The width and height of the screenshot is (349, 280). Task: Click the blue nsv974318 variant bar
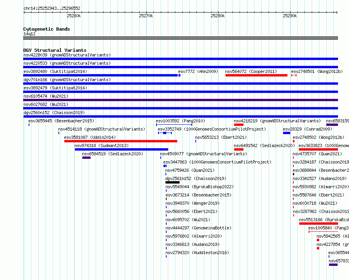point(122,149)
